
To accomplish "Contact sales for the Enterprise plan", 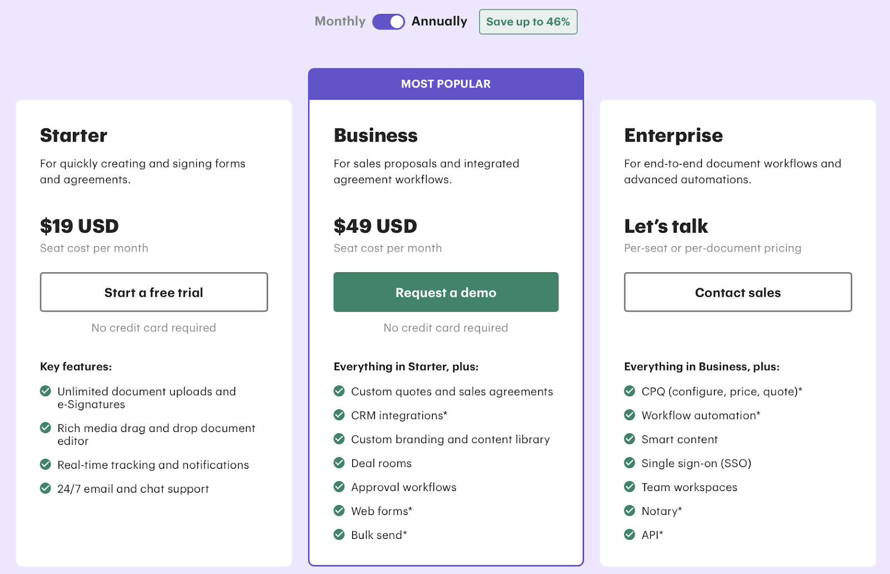I will point(737,292).
